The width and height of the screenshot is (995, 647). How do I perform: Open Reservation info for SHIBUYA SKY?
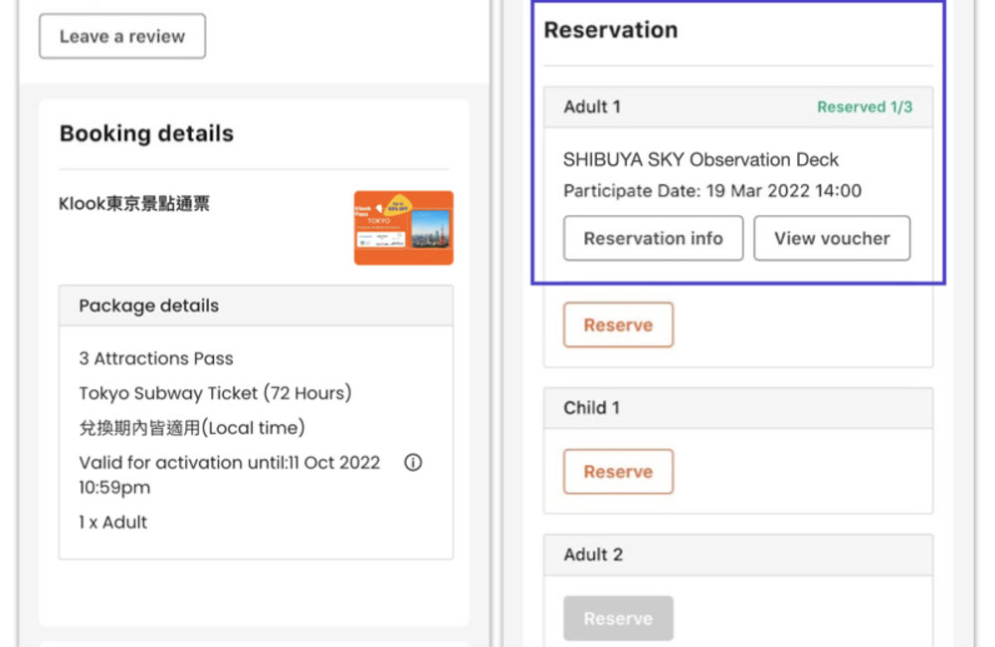[x=653, y=239]
